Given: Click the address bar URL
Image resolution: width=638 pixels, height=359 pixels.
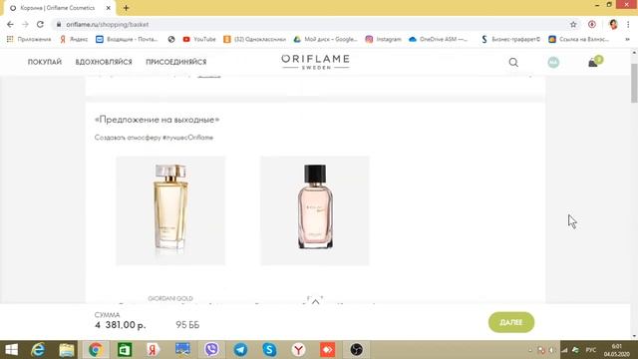Looking at the screenshot, I should point(108,24).
